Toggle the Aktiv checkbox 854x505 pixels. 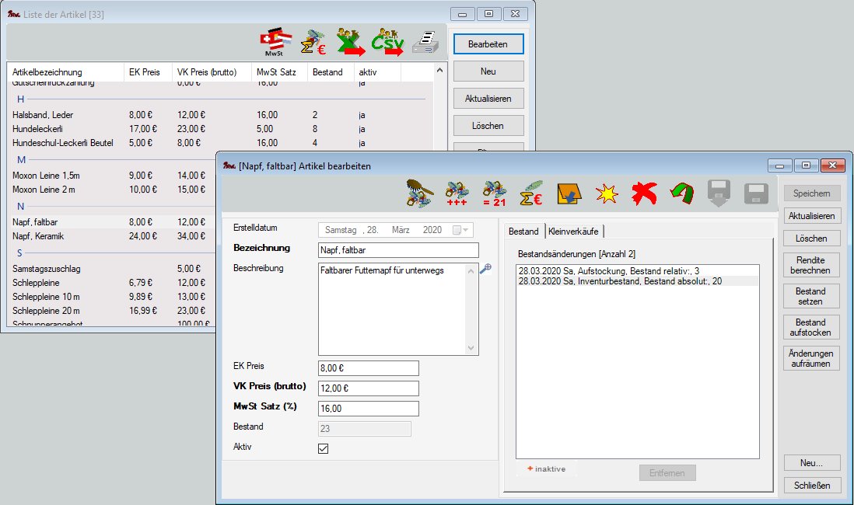[x=324, y=448]
